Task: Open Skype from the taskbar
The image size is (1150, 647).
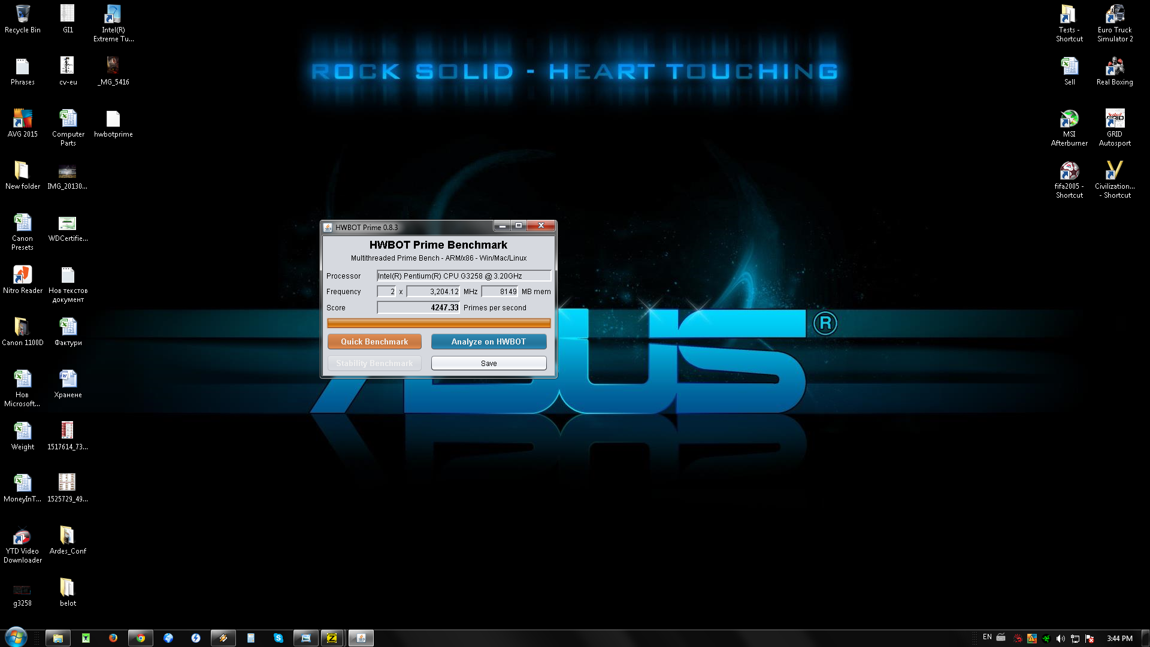Action: [279, 638]
